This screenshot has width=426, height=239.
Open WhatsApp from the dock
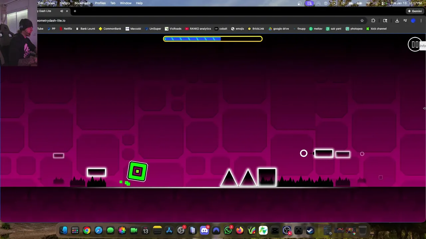click(228, 230)
